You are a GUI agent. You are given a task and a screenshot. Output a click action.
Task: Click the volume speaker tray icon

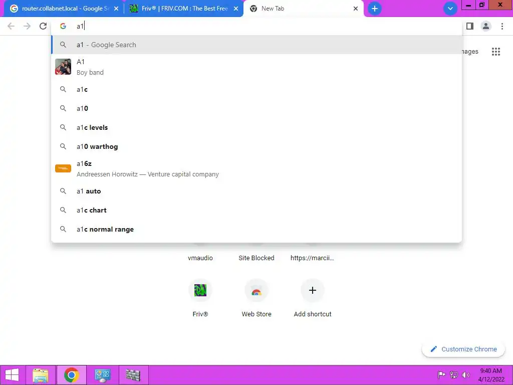466,375
